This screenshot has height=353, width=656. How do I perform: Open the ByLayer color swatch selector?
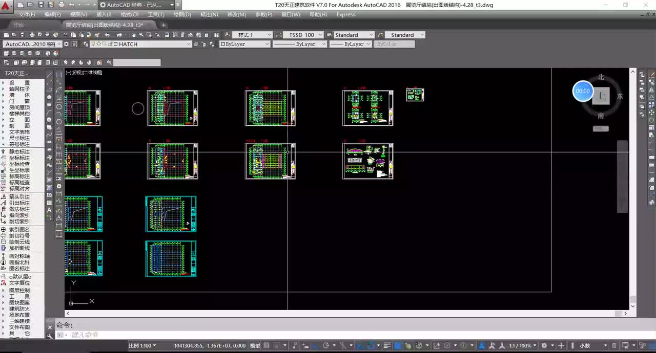click(x=244, y=44)
